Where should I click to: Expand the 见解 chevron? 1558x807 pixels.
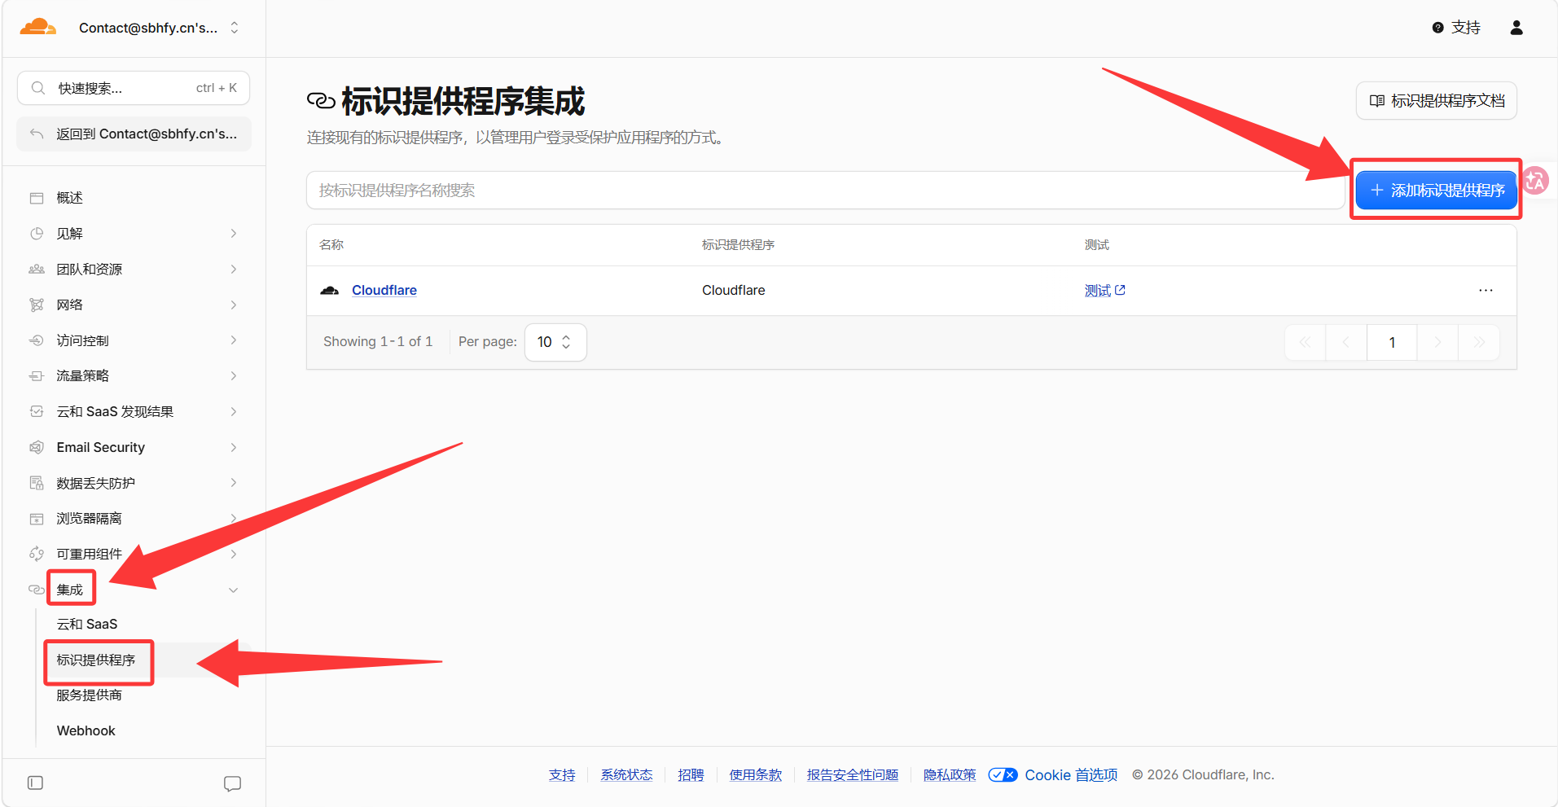[x=234, y=234]
